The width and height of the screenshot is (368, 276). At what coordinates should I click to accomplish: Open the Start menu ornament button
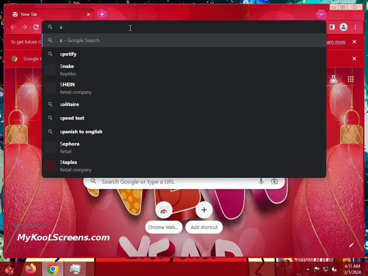[x=9, y=269]
